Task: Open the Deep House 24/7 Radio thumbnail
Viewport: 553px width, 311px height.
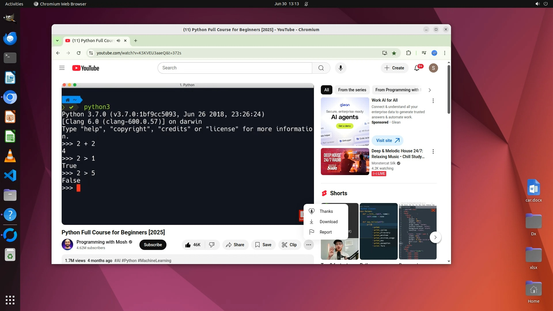Action: (345, 162)
